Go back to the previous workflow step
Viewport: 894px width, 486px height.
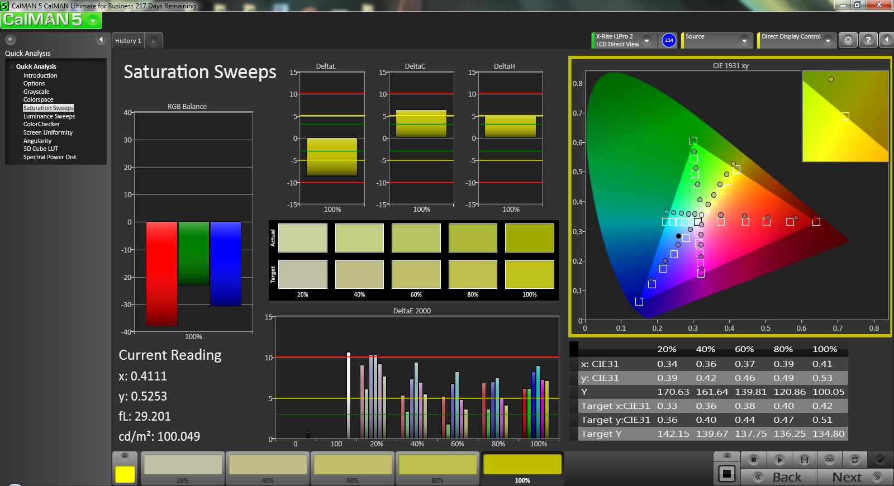(779, 477)
